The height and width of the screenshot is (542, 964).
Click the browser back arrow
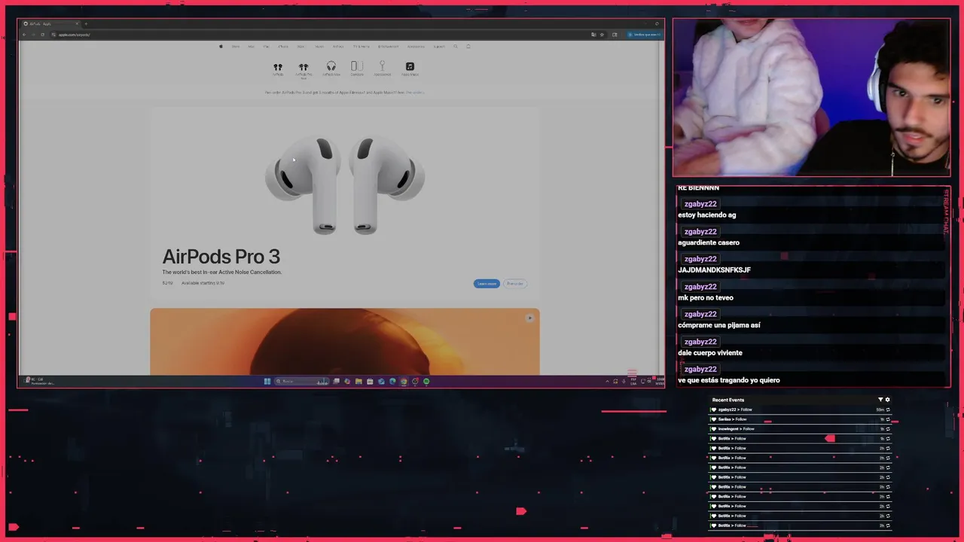click(24, 35)
